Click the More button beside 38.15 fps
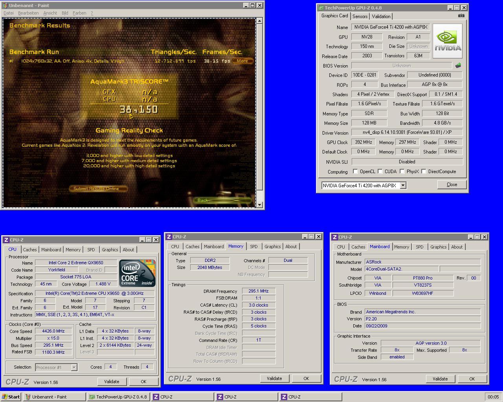This screenshot has height=402, width=503. 242,61
